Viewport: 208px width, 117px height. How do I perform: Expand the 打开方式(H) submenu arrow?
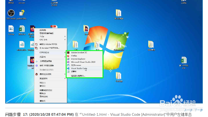click(x=65, y=53)
